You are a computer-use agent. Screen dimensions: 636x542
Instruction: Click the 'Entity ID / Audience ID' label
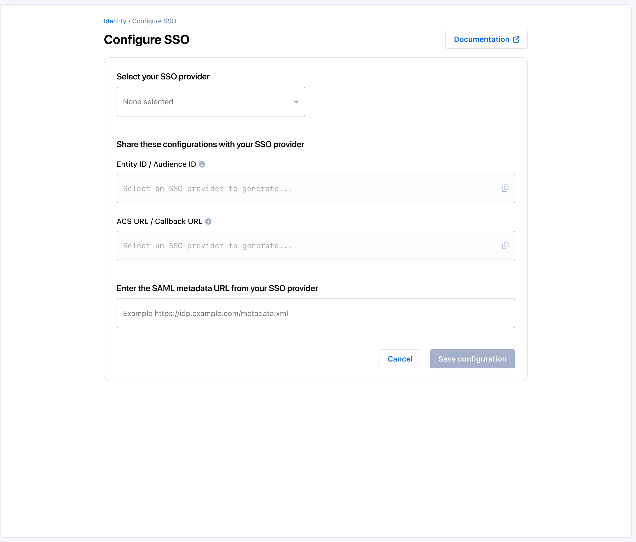click(156, 164)
